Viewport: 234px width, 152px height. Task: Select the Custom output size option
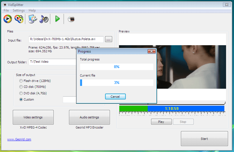27,99
